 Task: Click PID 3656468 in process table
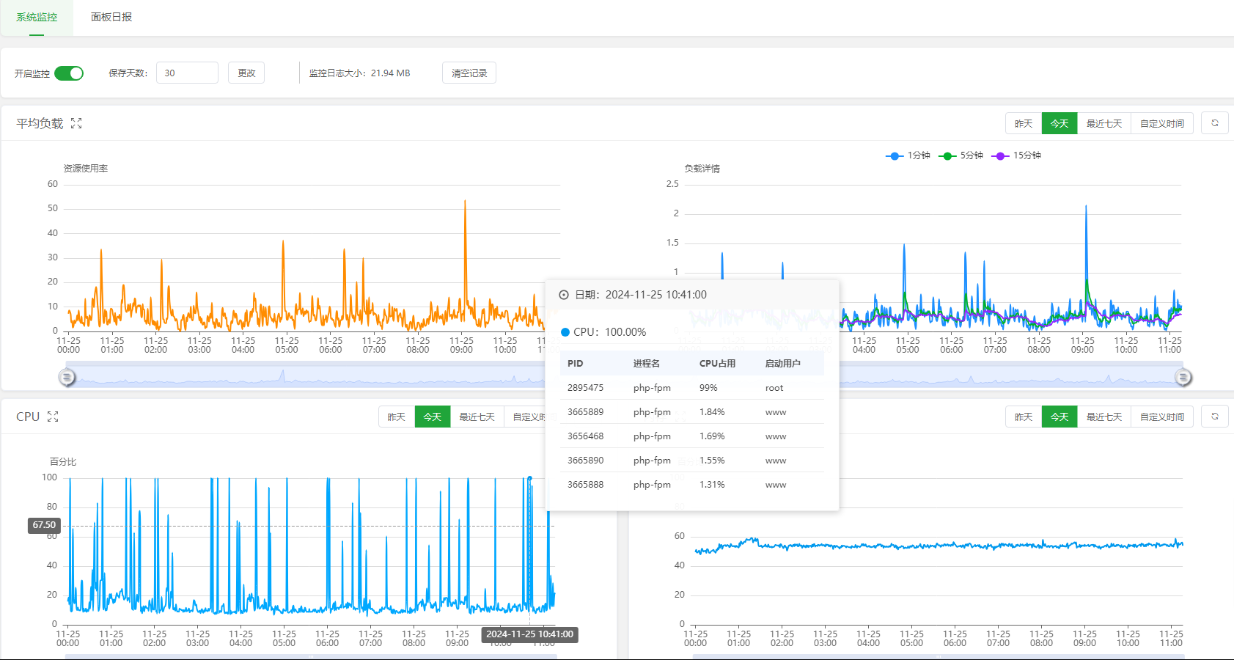(x=585, y=436)
